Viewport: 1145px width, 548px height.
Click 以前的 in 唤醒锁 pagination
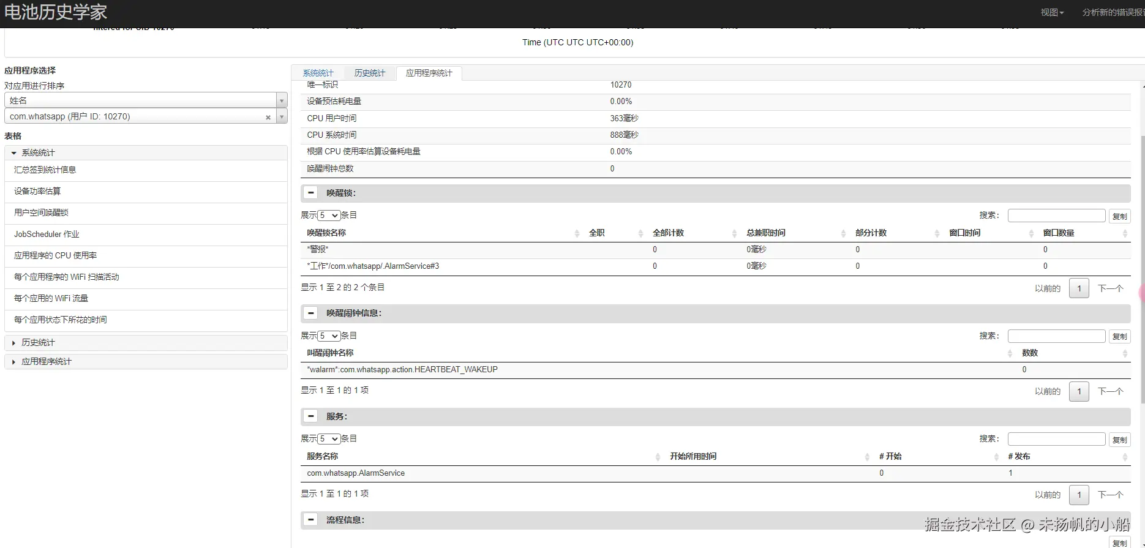(1048, 288)
